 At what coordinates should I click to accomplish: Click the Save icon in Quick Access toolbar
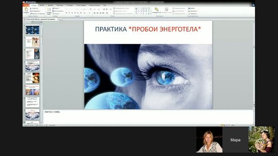[27, 2]
